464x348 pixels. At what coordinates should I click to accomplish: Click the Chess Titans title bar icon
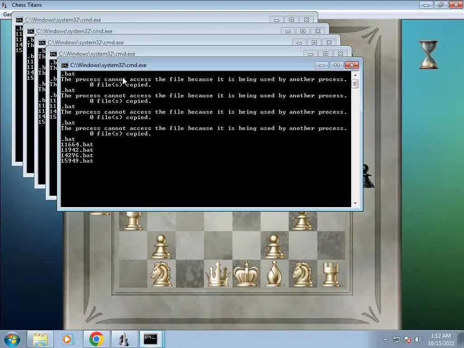(x=4, y=5)
